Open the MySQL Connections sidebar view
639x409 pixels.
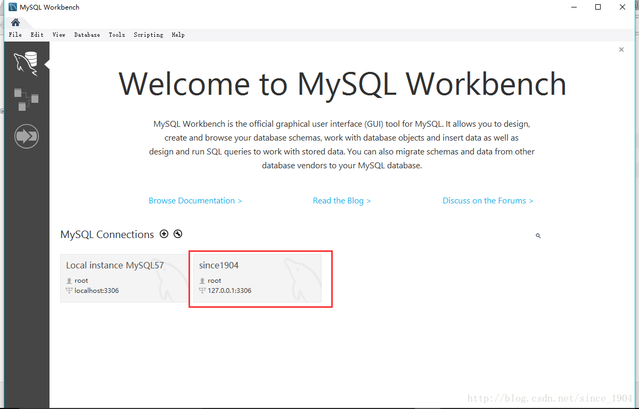pyautogui.click(x=26, y=63)
